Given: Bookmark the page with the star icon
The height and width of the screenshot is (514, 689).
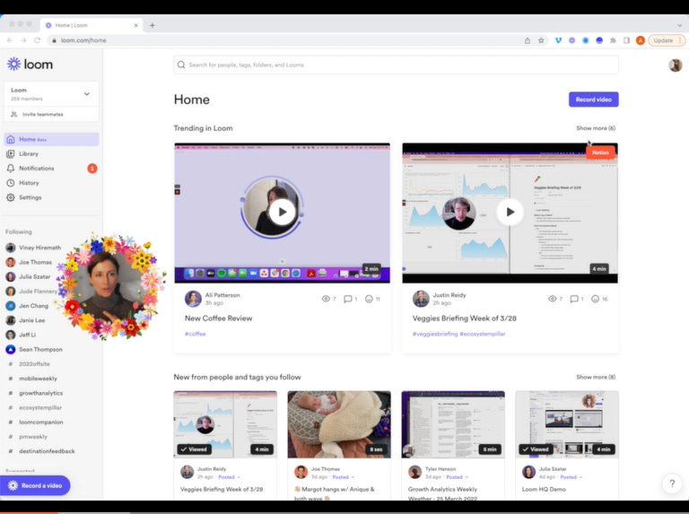Looking at the screenshot, I should (x=541, y=40).
